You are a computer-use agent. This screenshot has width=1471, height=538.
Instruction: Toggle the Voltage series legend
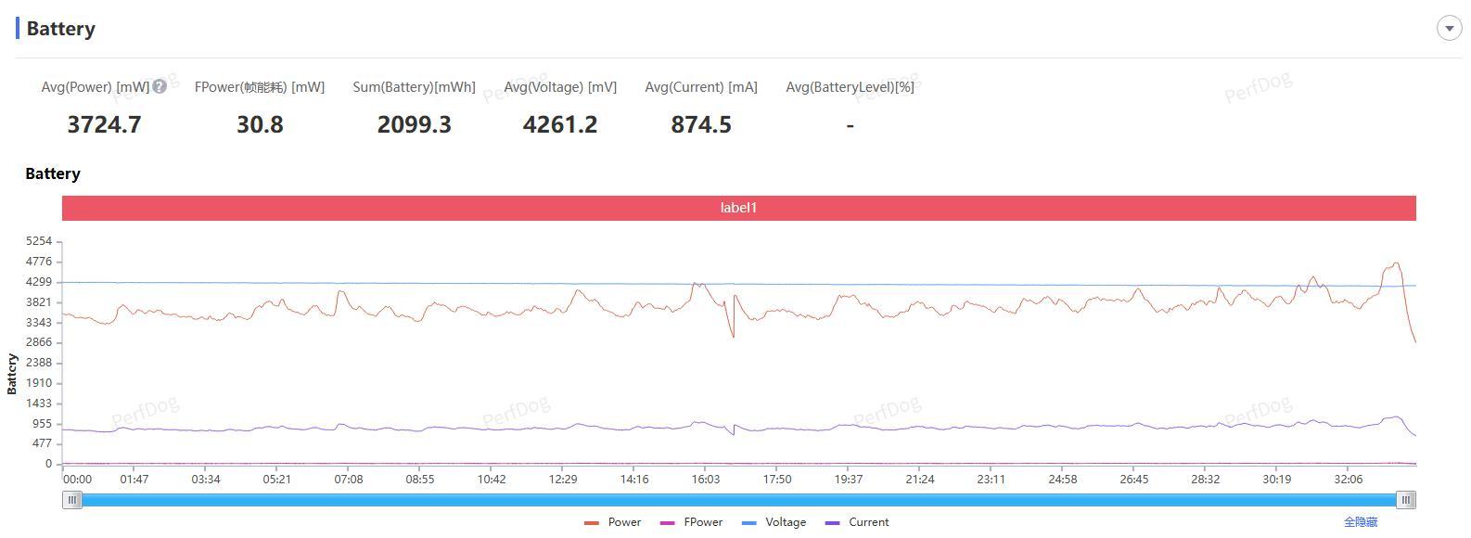(x=774, y=522)
